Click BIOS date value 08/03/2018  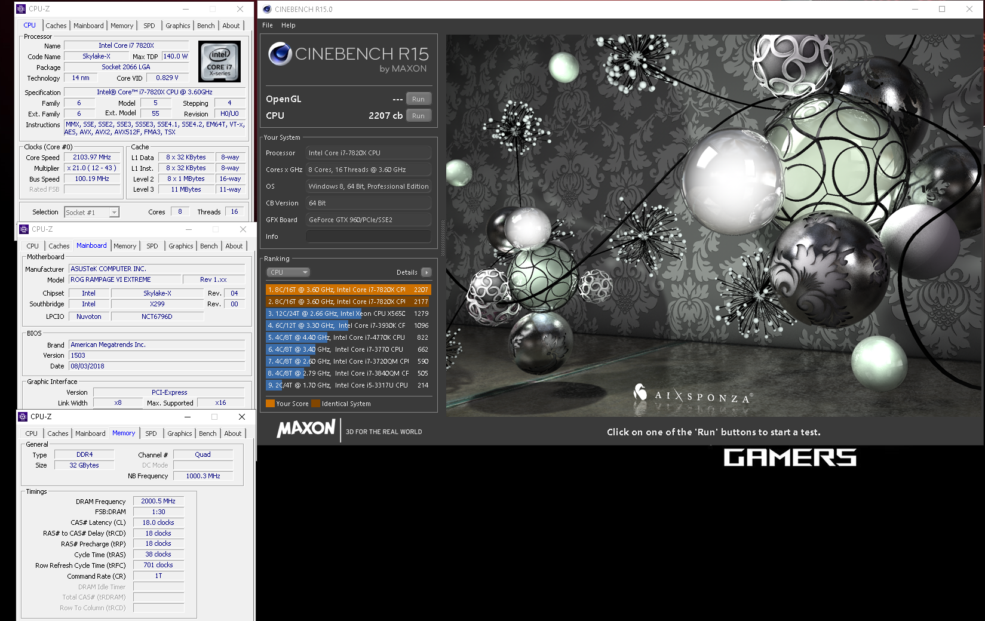(157, 366)
